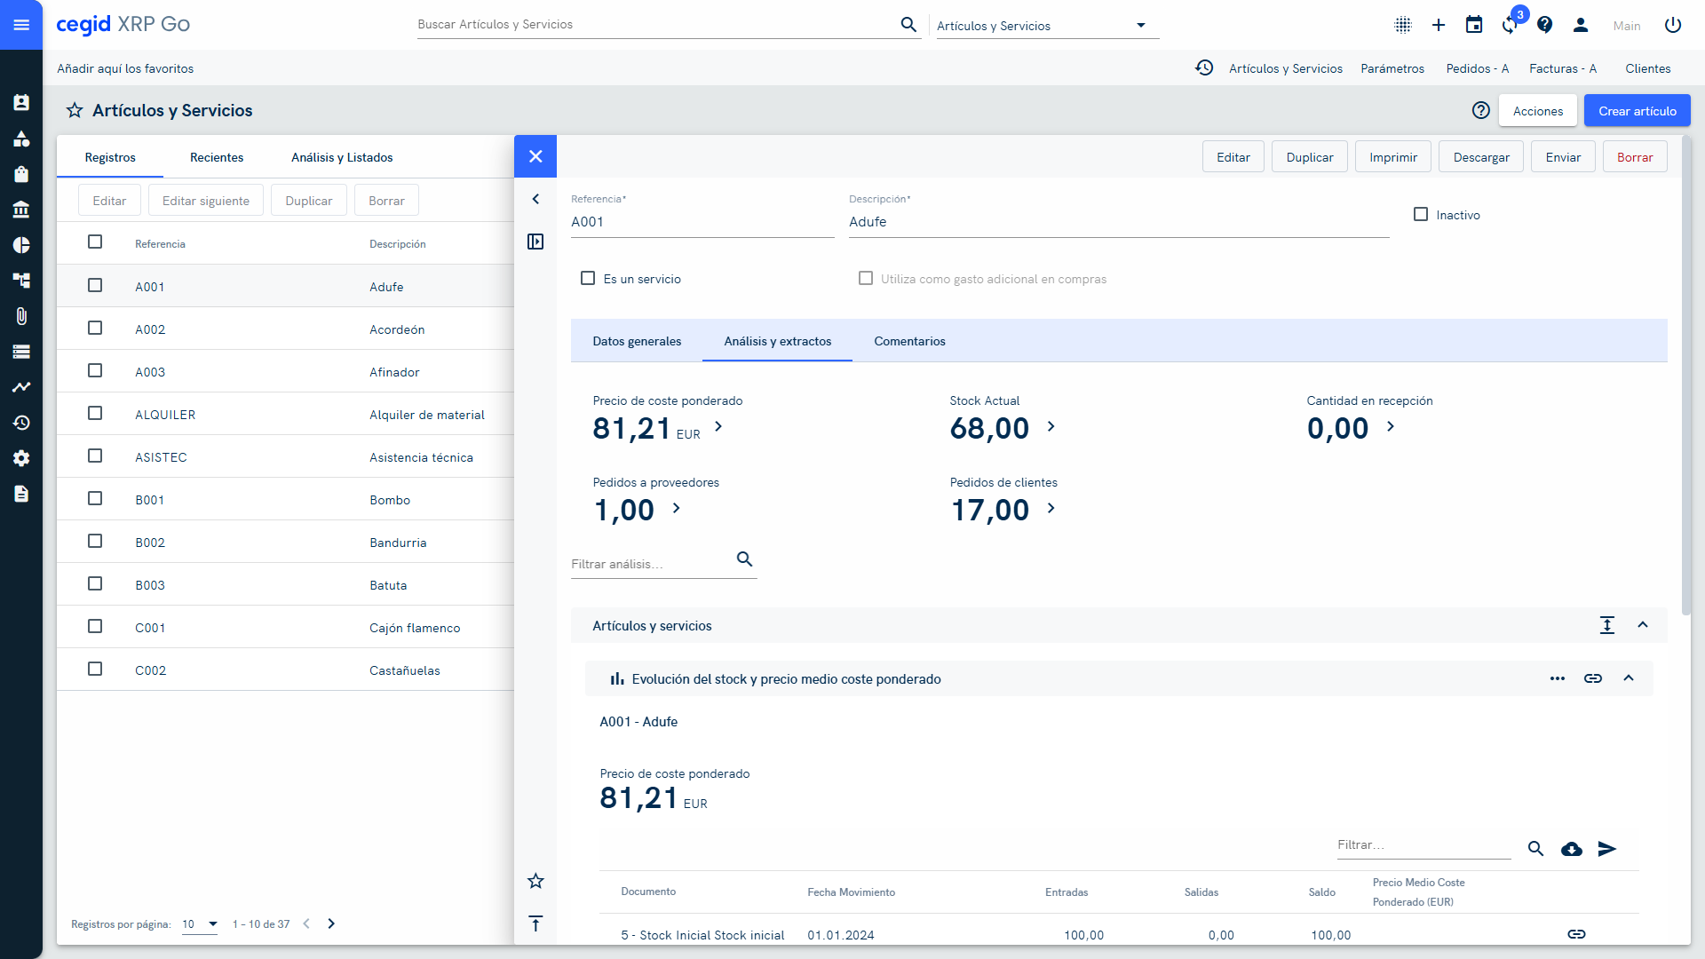This screenshot has height=959, width=1705.
Task: Click the cloud download icon
Action: (x=1572, y=849)
